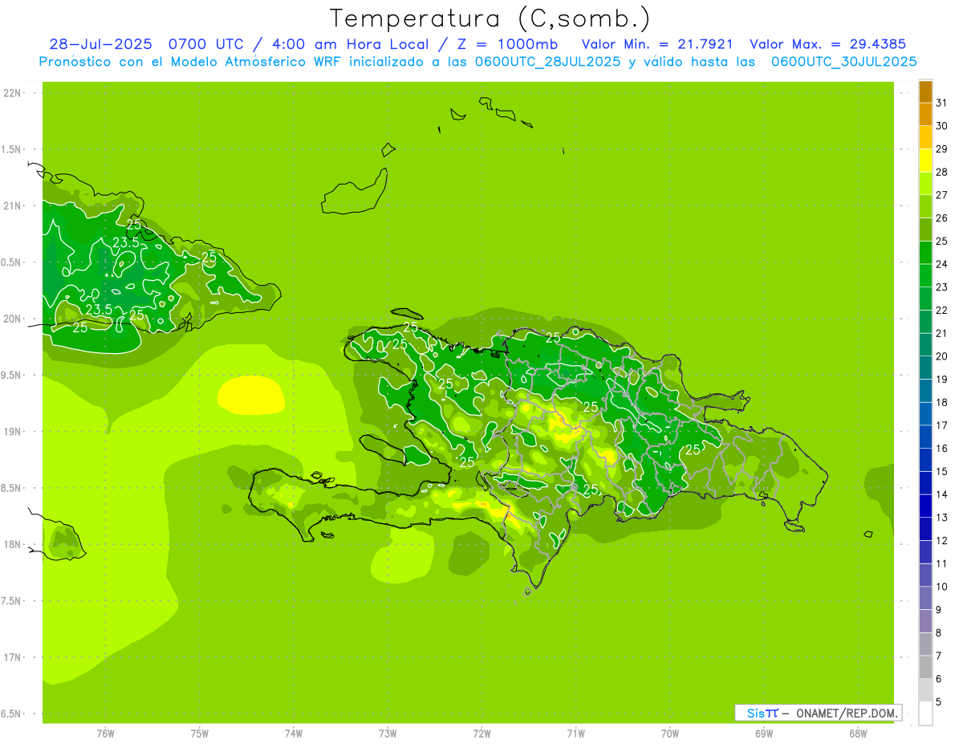Screen dimensions: 963x744
Task: Click the "73W" longitude axis label
Action: [x=388, y=733]
